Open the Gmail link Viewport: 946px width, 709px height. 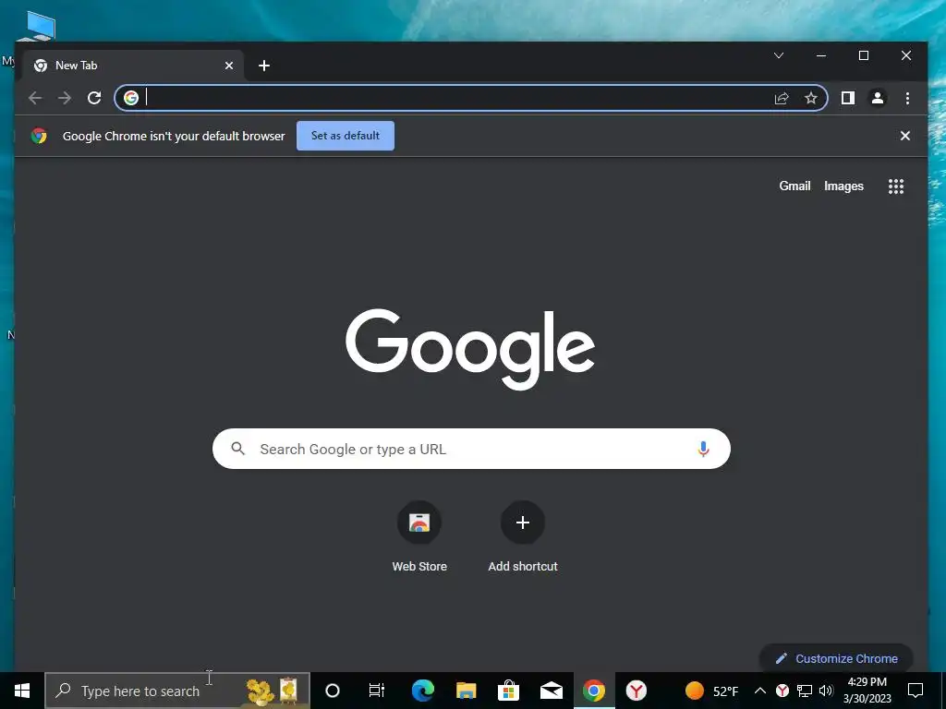point(794,186)
